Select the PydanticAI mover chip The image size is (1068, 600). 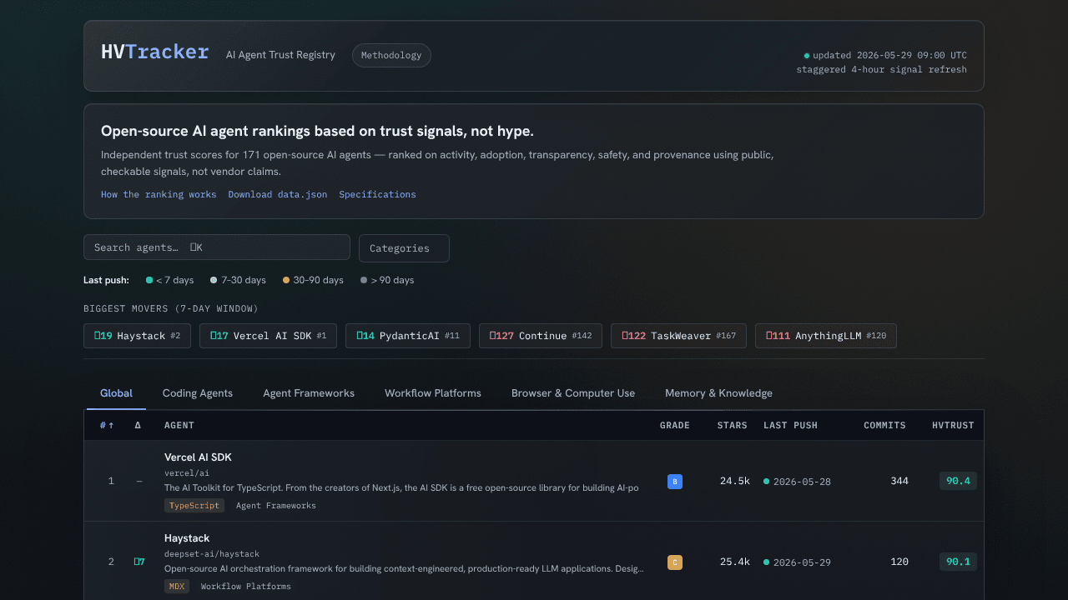tap(408, 336)
